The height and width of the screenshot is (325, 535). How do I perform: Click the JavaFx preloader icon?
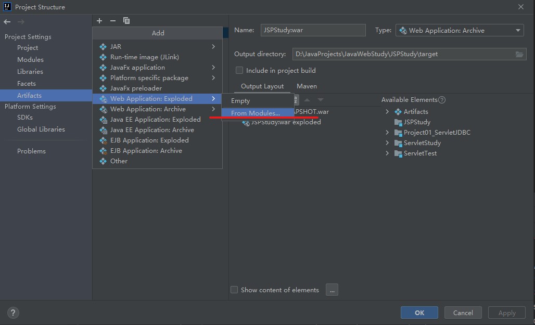click(103, 88)
